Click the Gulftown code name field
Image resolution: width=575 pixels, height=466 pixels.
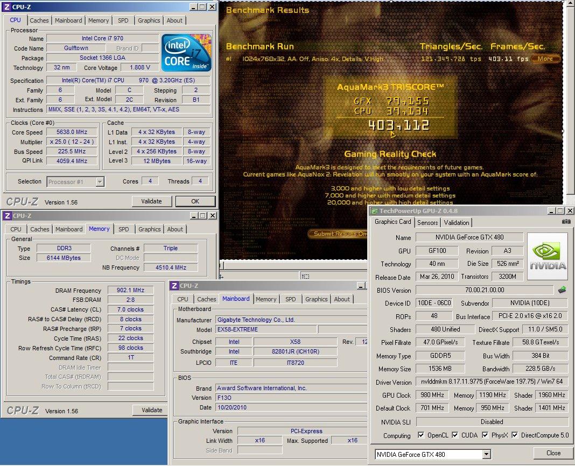coord(76,48)
